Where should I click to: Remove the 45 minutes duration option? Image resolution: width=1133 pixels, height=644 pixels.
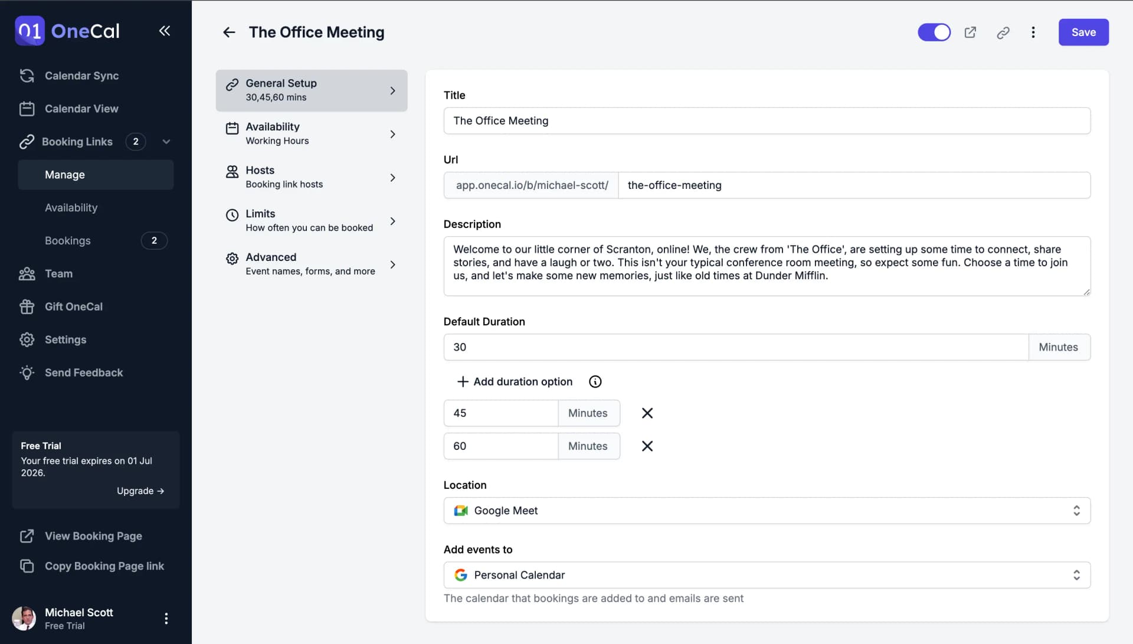tap(647, 413)
